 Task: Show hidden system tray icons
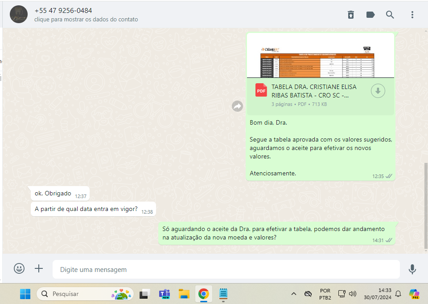click(294, 294)
